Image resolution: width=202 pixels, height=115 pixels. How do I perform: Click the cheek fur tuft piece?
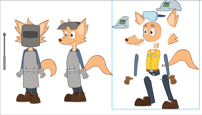pos(173,39)
